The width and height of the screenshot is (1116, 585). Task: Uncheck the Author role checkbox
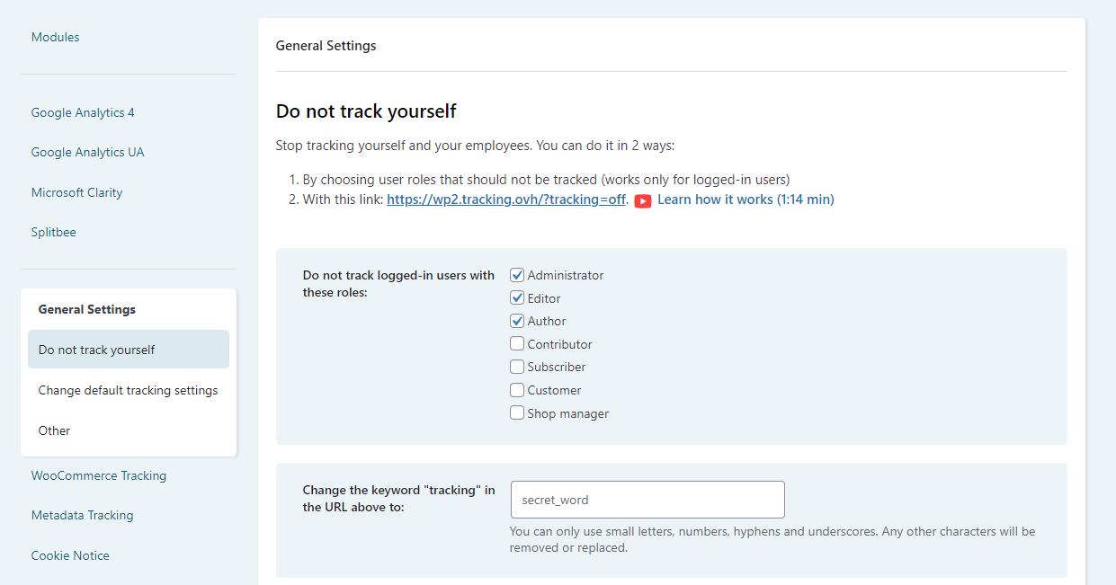coord(517,321)
